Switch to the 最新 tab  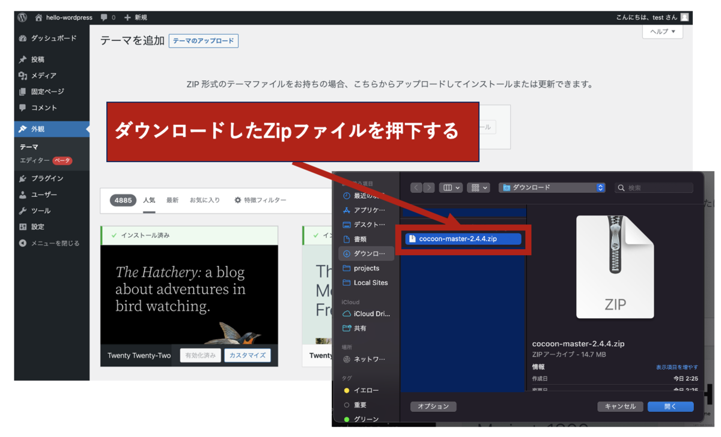pos(172,200)
